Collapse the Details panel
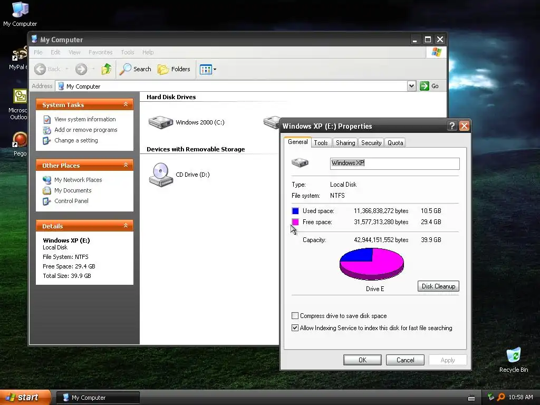Image resolution: width=540 pixels, height=405 pixels. click(x=126, y=226)
